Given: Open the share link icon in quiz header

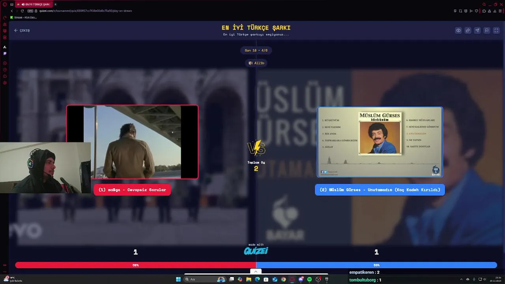Looking at the screenshot, I should pos(468,30).
